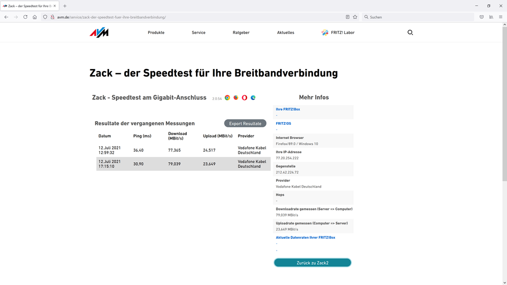Bookmark this page with the star icon

click(x=355, y=17)
